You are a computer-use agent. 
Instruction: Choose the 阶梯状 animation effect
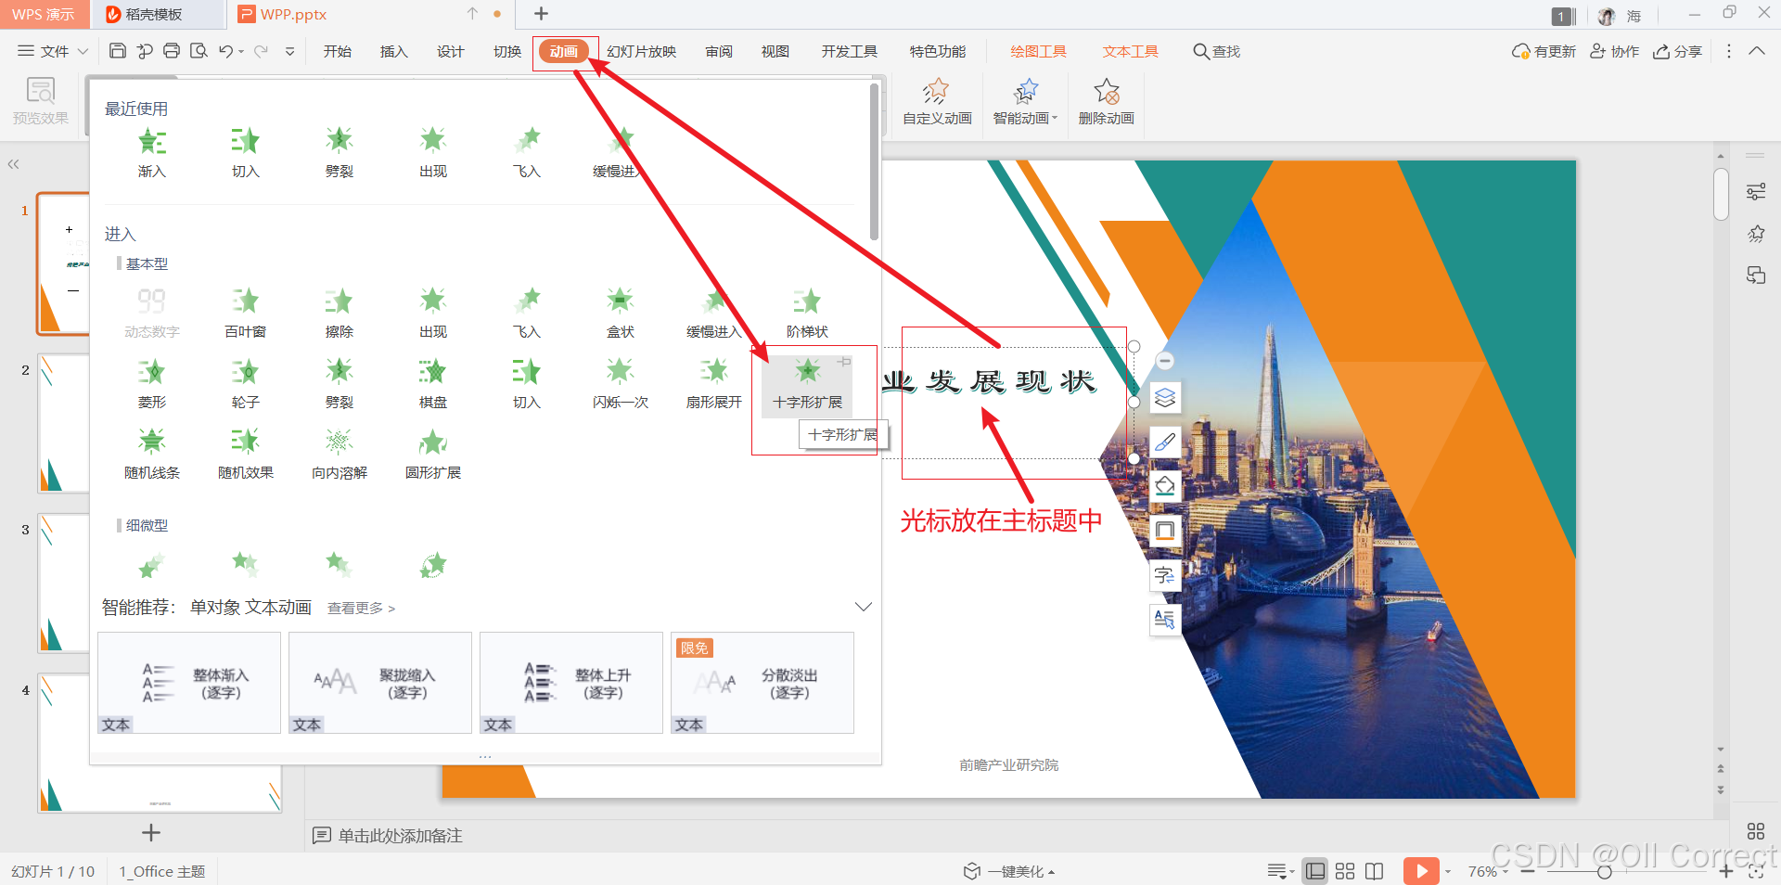pos(807,313)
